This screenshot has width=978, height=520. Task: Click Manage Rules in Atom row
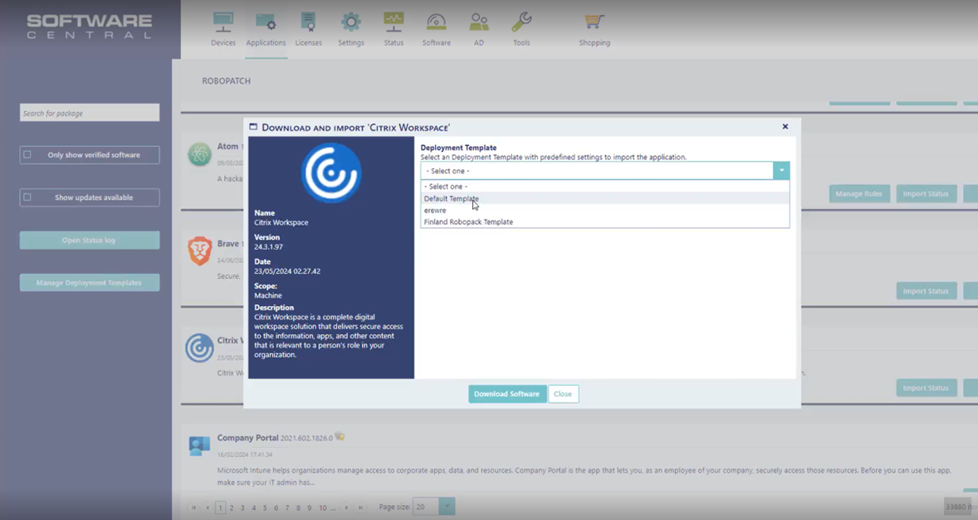pyautogui.click(x=859, y=194)
